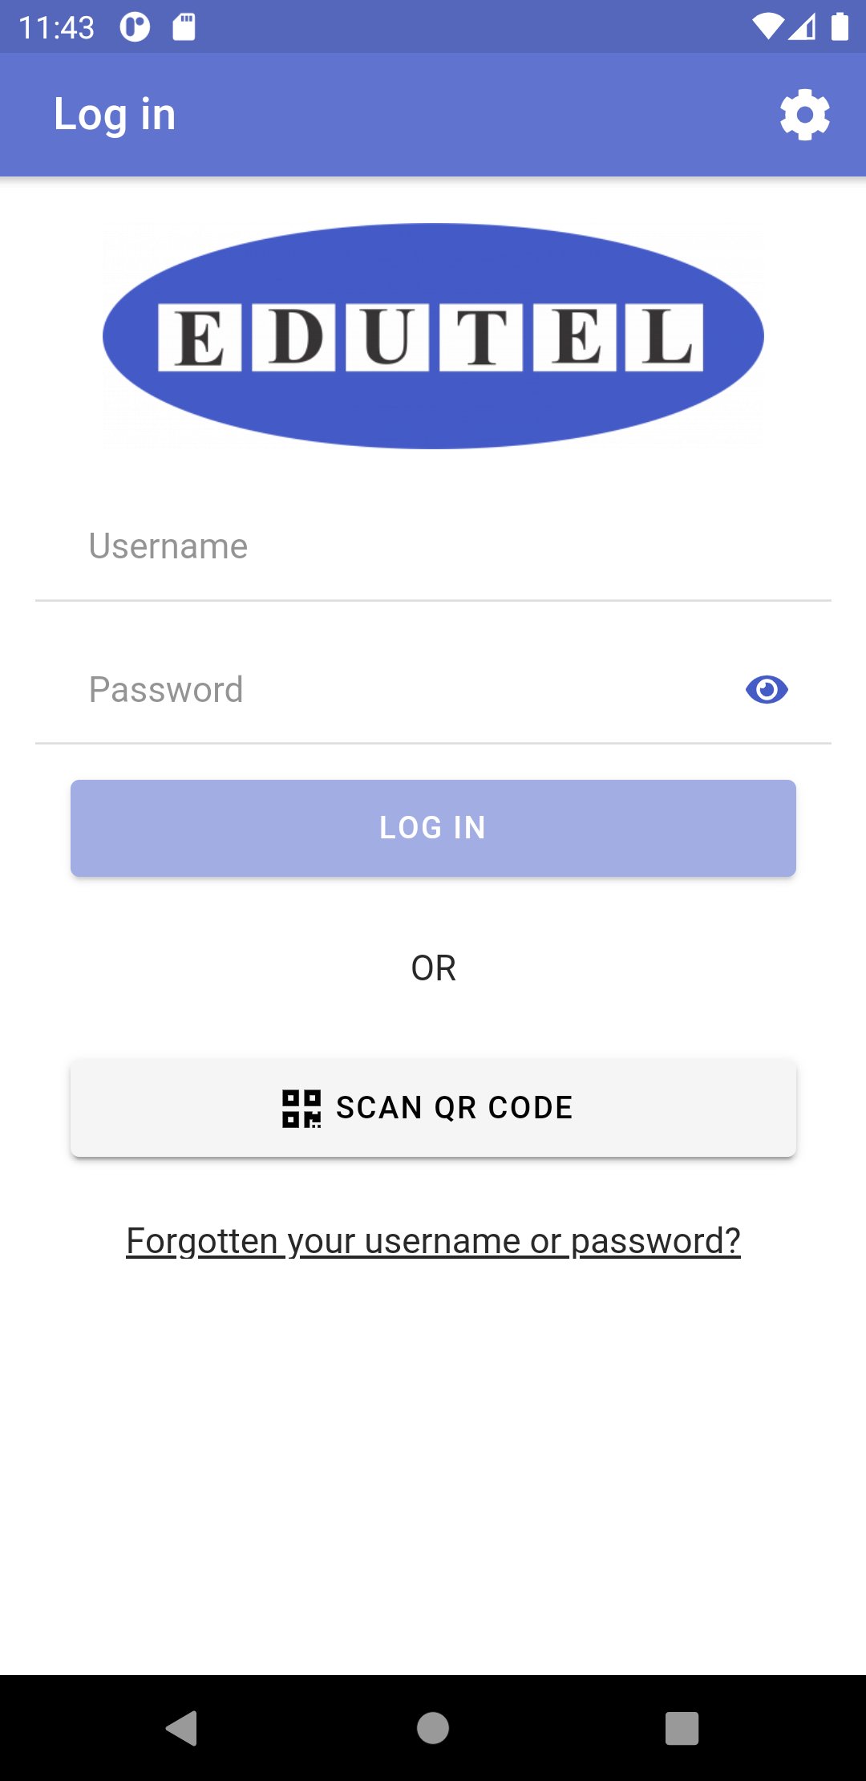866x1781 pixels.
Task: Click the QR code icon on the scan button
Action: click(301, 1107)
